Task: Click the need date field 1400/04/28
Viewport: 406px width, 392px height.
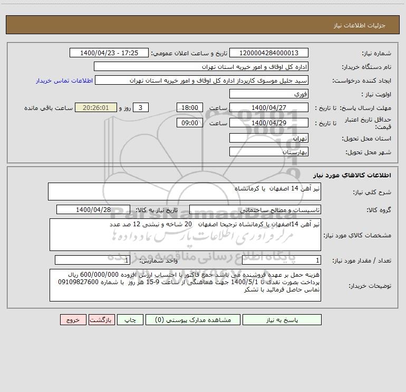Action: coord(93,209)
